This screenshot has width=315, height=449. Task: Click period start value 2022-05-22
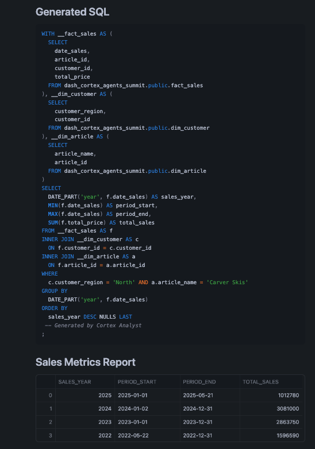click(x=133, y=436)
